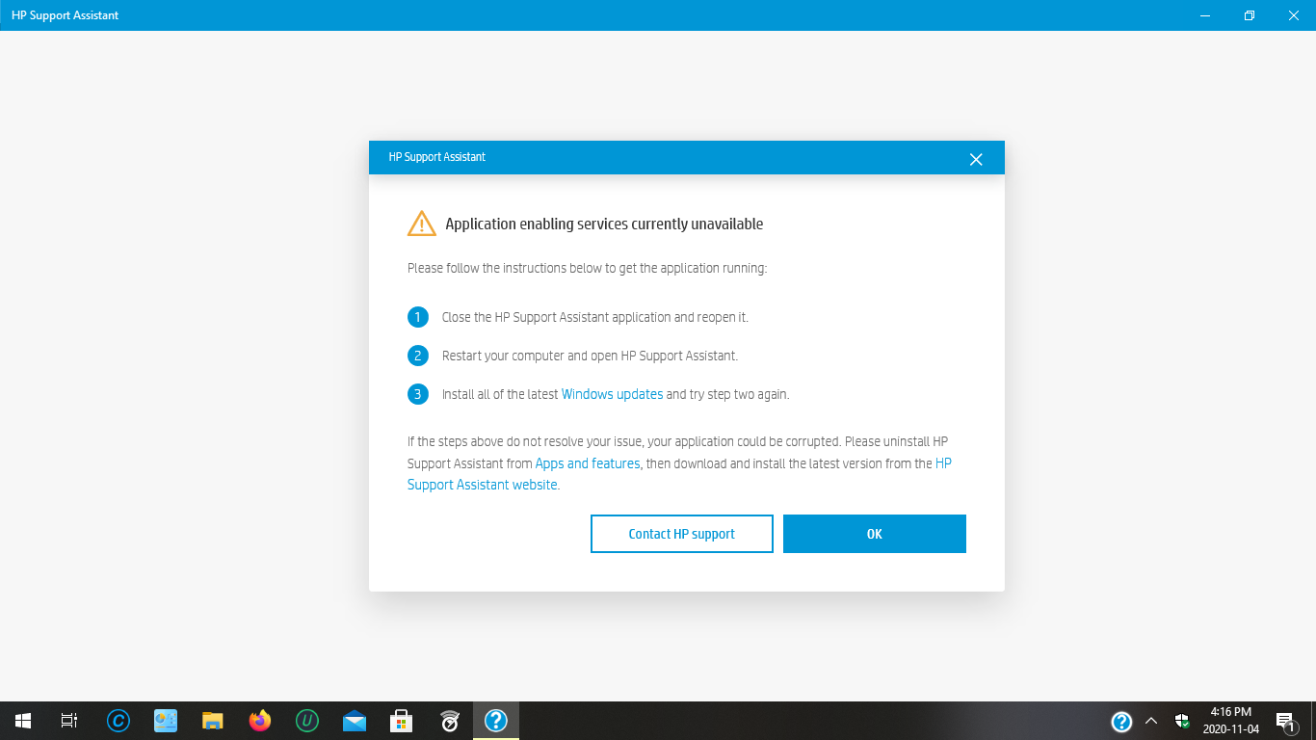Minimize the HP Support Assistant window

point(1205,15)
